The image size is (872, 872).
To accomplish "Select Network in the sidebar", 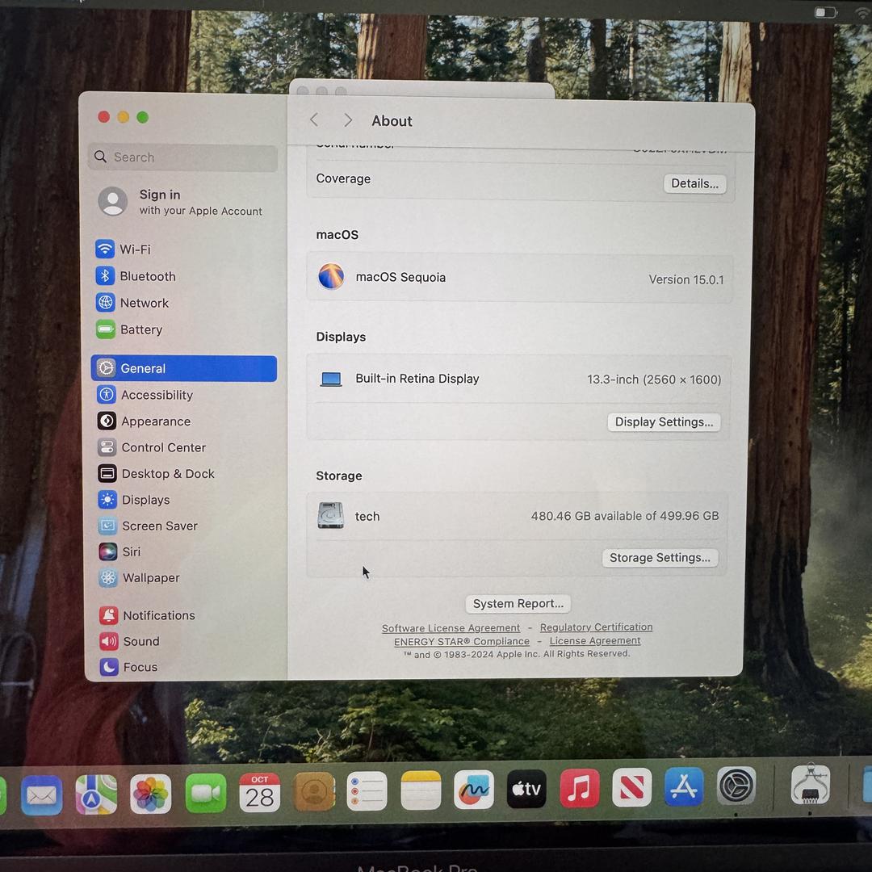I will [132, 303].
